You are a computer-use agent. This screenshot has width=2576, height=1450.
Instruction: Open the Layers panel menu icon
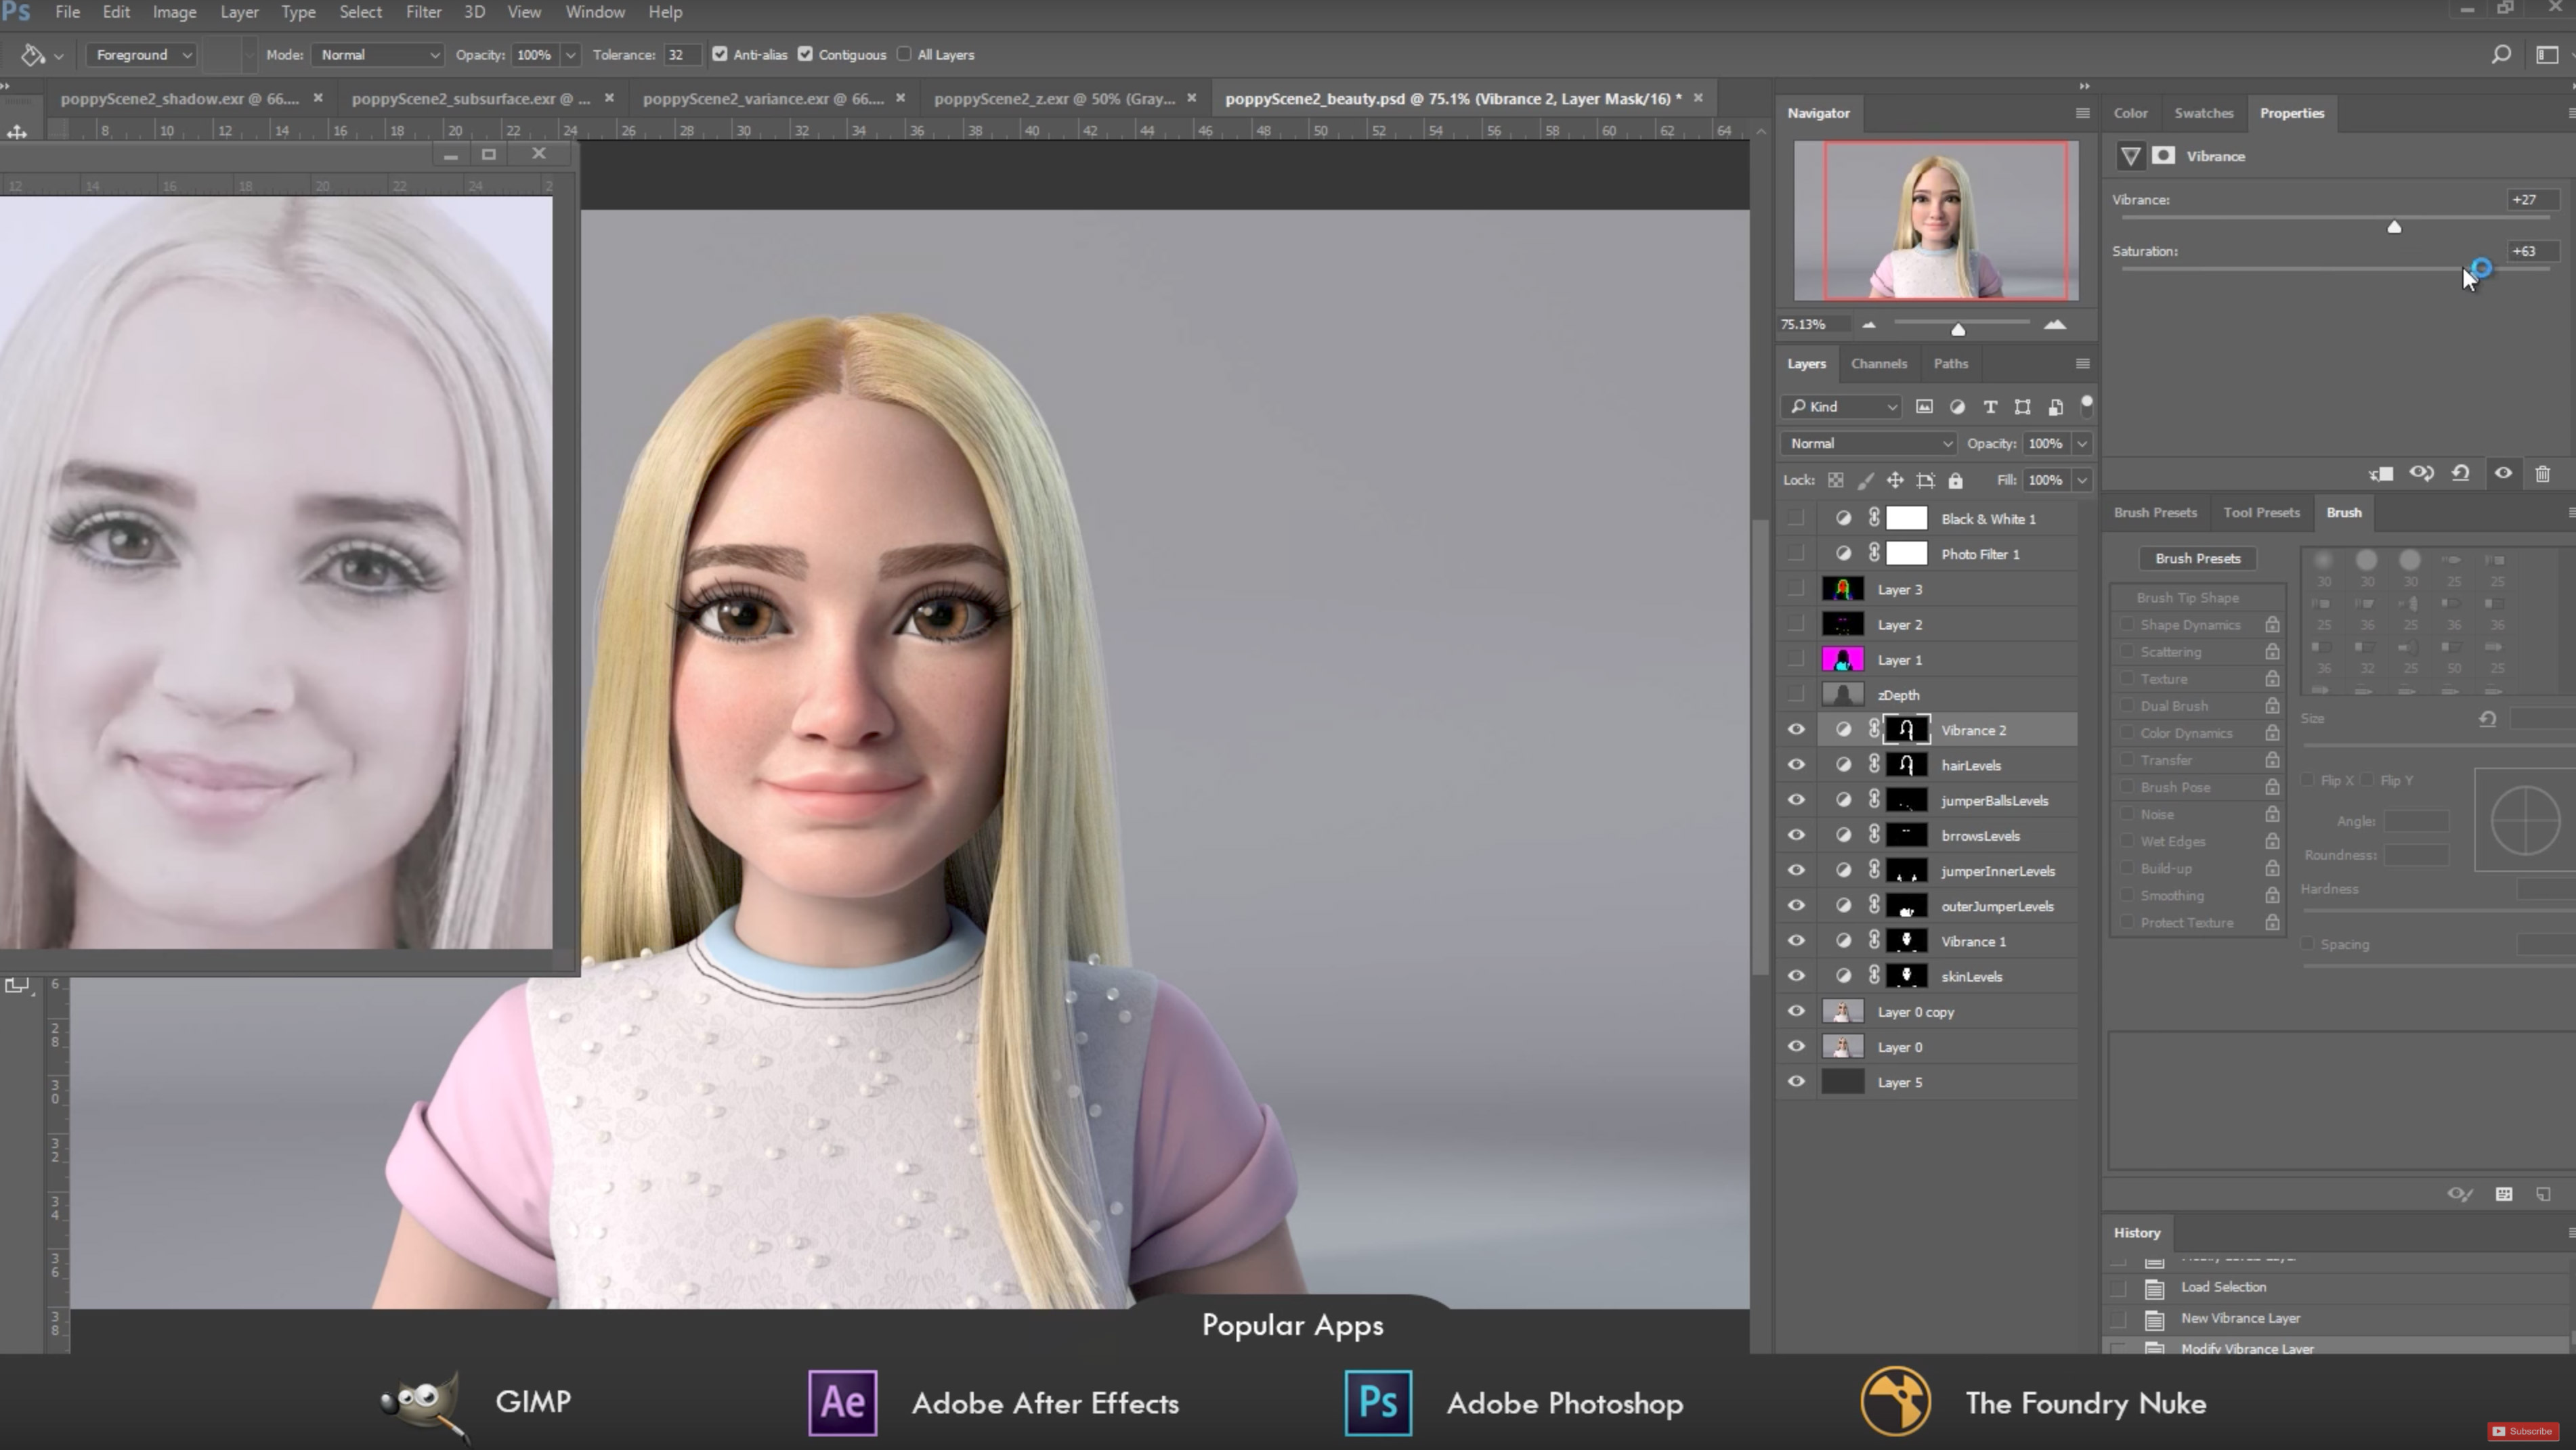tap(2082, 364)
